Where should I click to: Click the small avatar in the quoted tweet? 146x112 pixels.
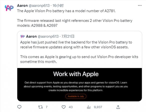[22, 36]
